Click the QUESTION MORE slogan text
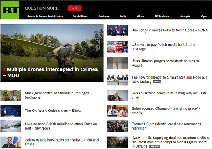 pyautogui.click(x=42, y=8)
